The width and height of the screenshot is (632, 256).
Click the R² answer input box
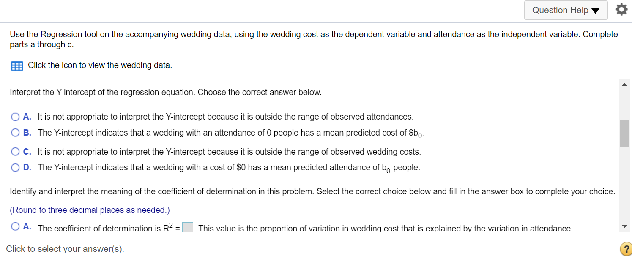(188, 227)
